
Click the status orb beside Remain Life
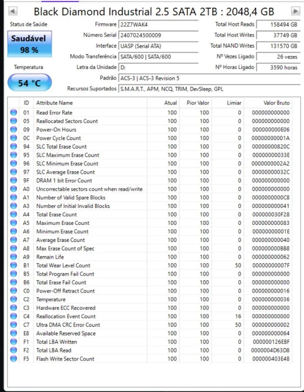(13, 257)
